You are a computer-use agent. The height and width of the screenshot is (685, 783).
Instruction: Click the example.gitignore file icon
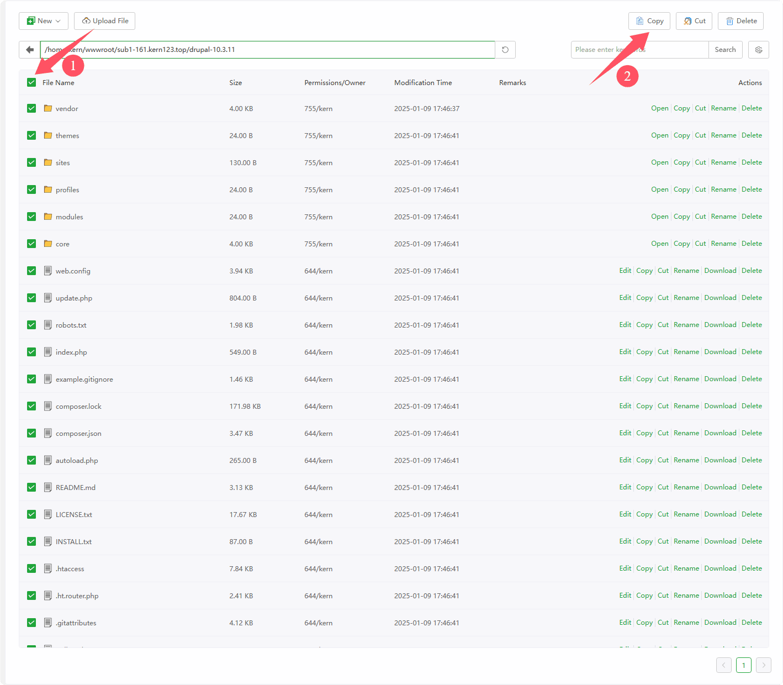48,379
